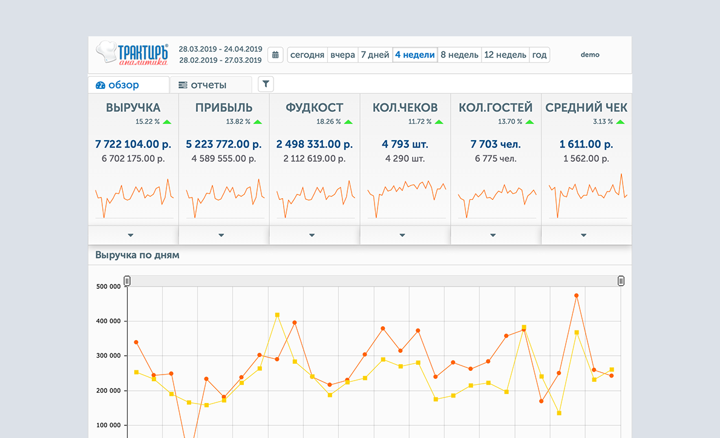The height and width of the screenshot is (438, 720).
Task: Choose the «год» period option
Action: (539, 55)
